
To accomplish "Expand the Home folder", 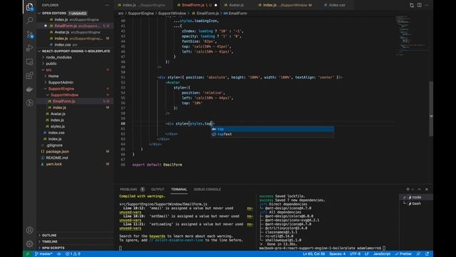I will coord(53,76).
